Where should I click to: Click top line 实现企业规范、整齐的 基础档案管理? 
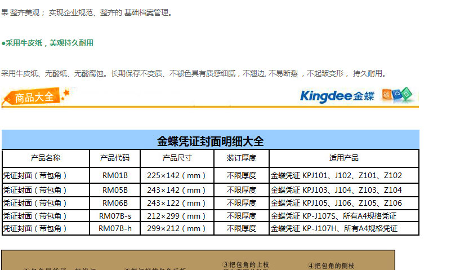point(110,12)
